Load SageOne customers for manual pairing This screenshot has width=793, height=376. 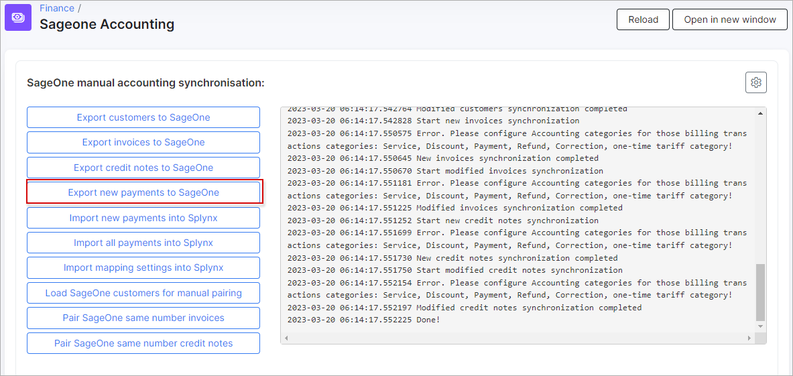[x=143, y=293]
